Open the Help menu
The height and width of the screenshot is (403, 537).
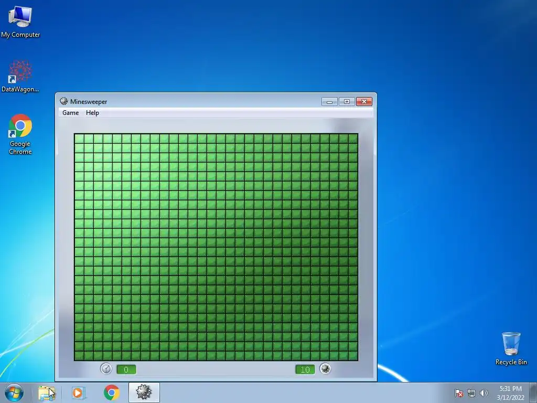point(92,113)
